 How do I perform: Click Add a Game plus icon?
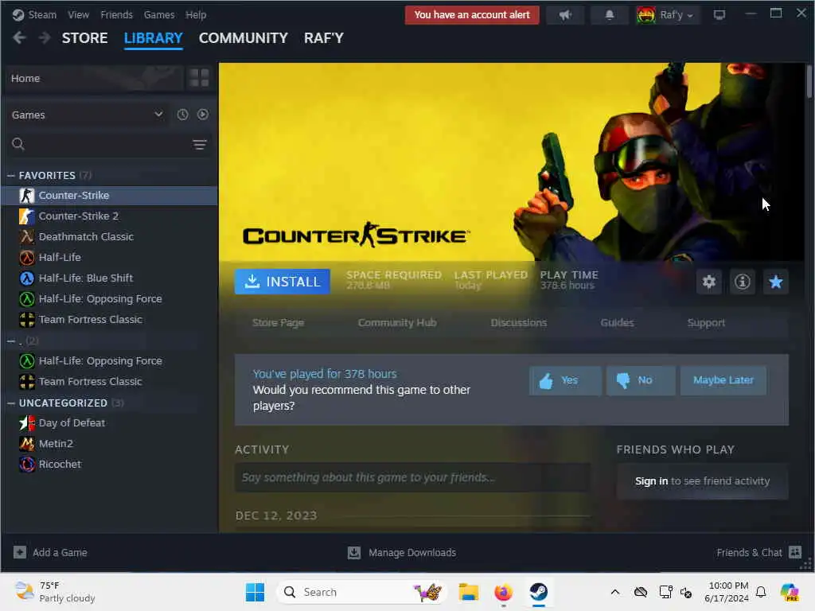click(20, 552)
